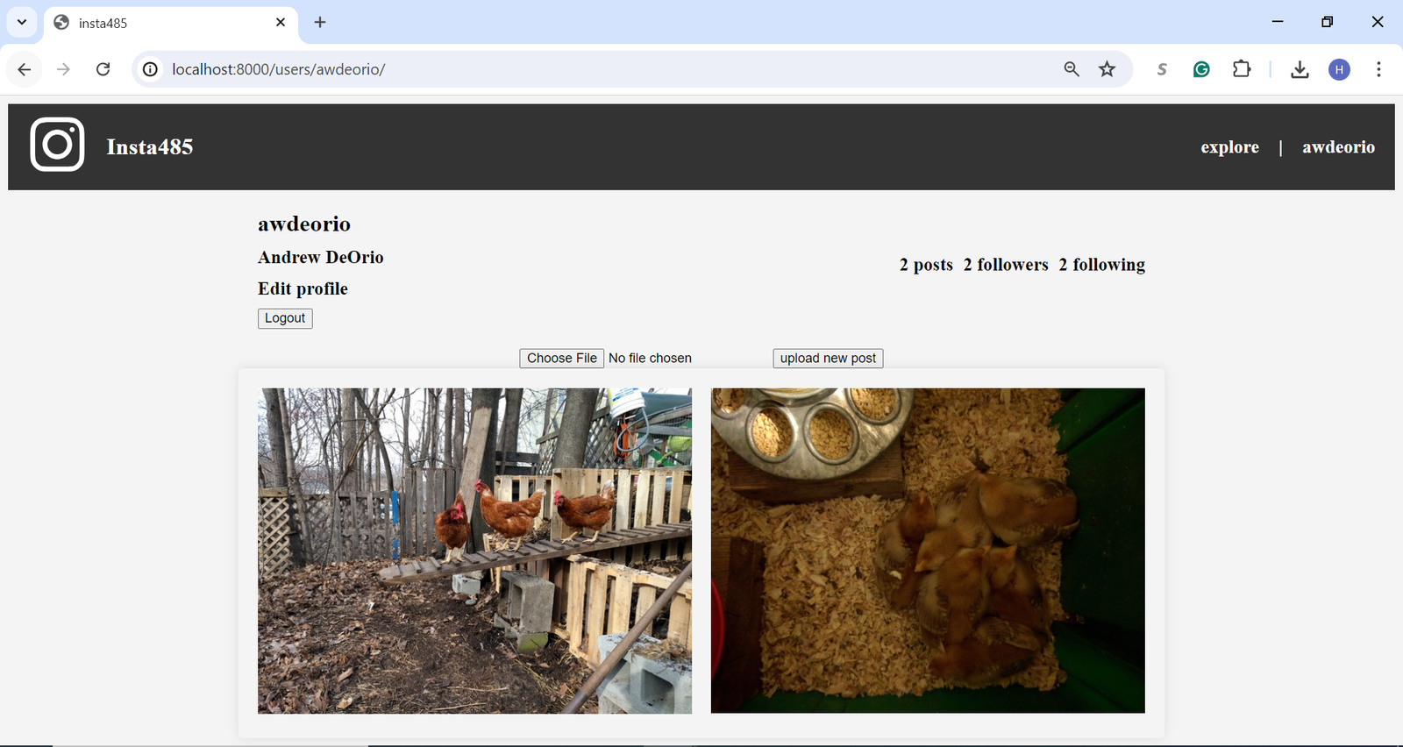This screenshot has height=747, width=1403.
Task: Bookmark this page with the star icon
Action: [x=1107, y=69]
